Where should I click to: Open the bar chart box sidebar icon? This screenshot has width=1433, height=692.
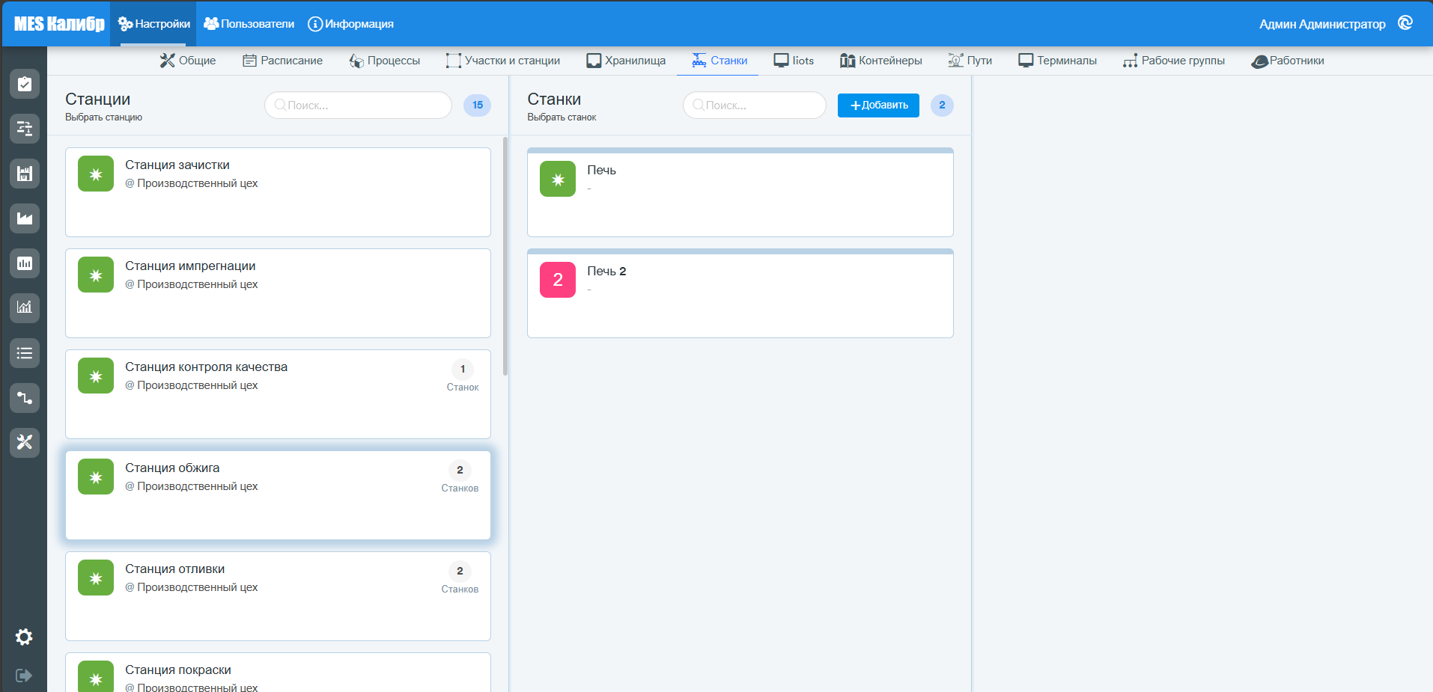coord(25,263)
